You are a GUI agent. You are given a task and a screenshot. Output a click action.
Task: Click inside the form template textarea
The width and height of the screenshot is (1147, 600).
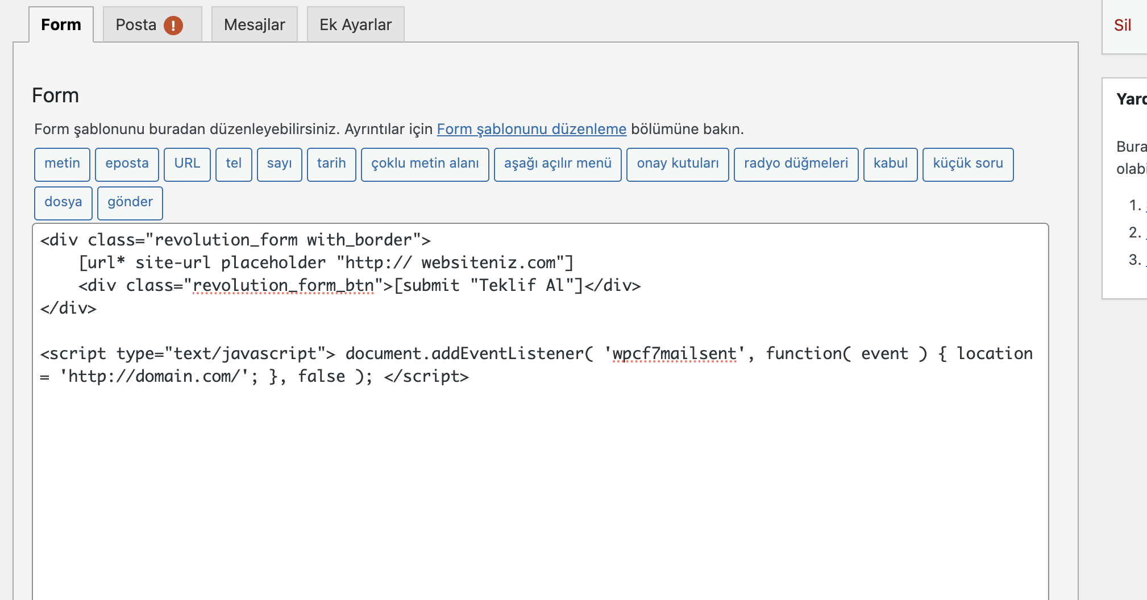540,411
